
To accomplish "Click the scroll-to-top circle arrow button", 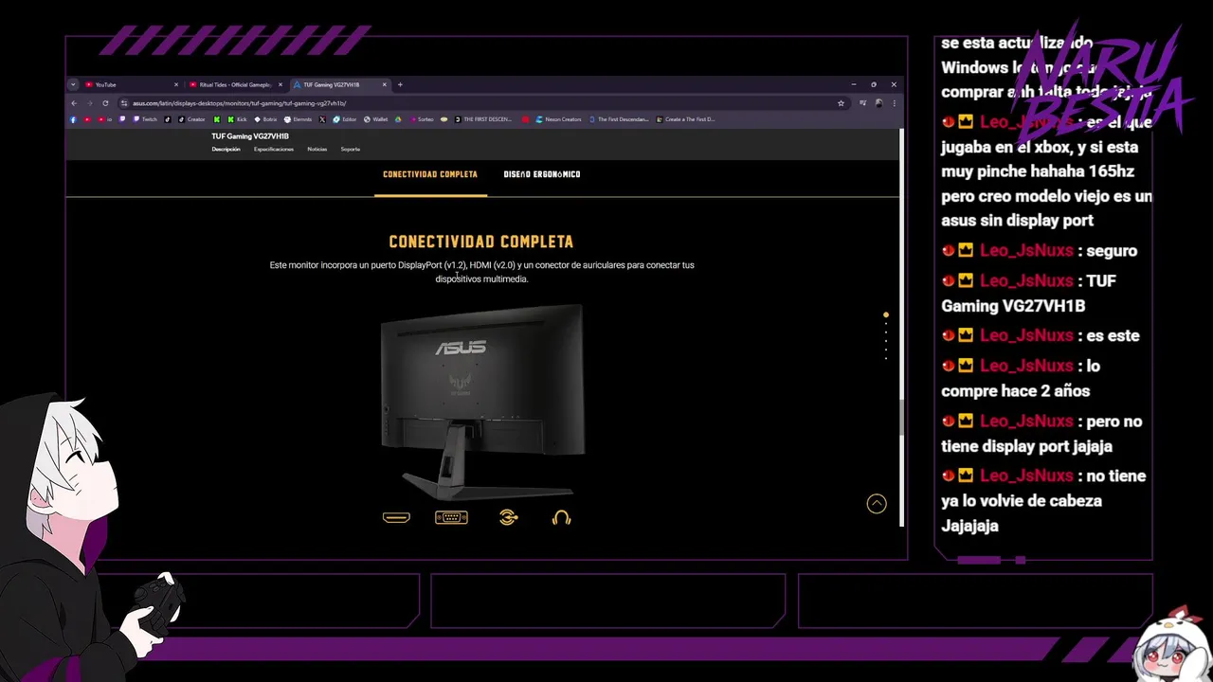I will (877, 504).
